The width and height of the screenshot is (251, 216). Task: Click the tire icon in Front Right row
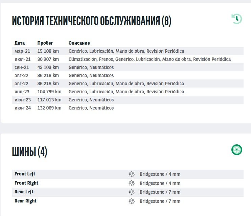132,183
